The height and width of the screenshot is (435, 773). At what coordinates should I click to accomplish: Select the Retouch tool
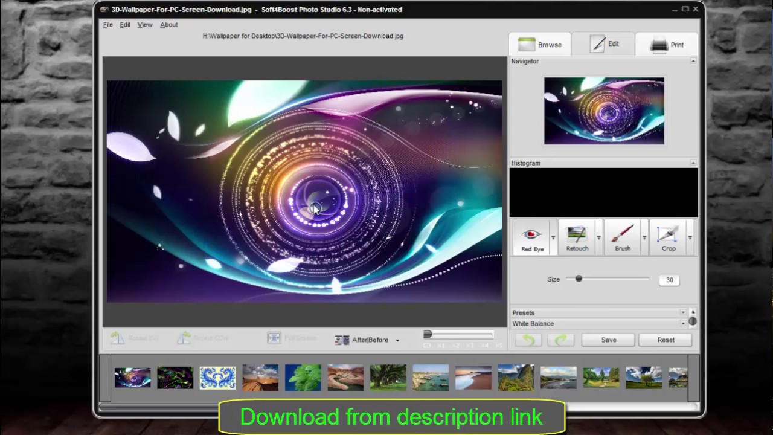(x=577, y=237)
